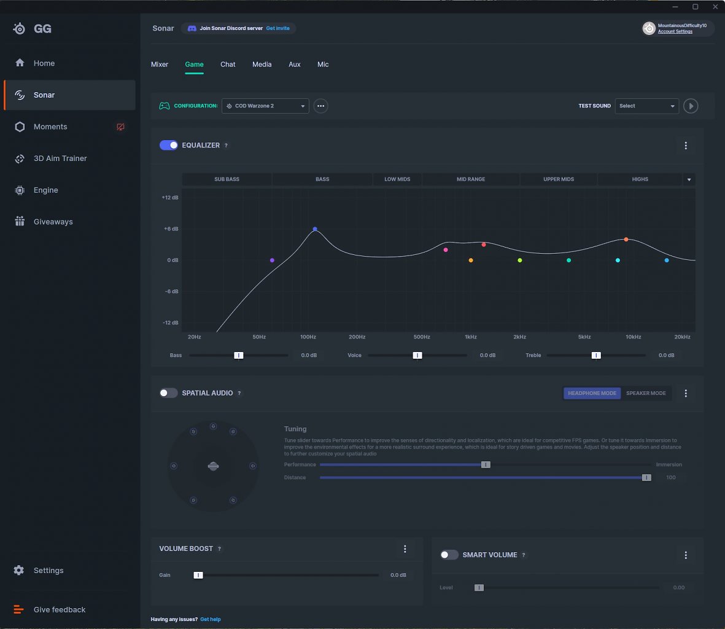Select the lime green EQ point at 2kHz
The image size is (725, 629).
coord(520,260)
